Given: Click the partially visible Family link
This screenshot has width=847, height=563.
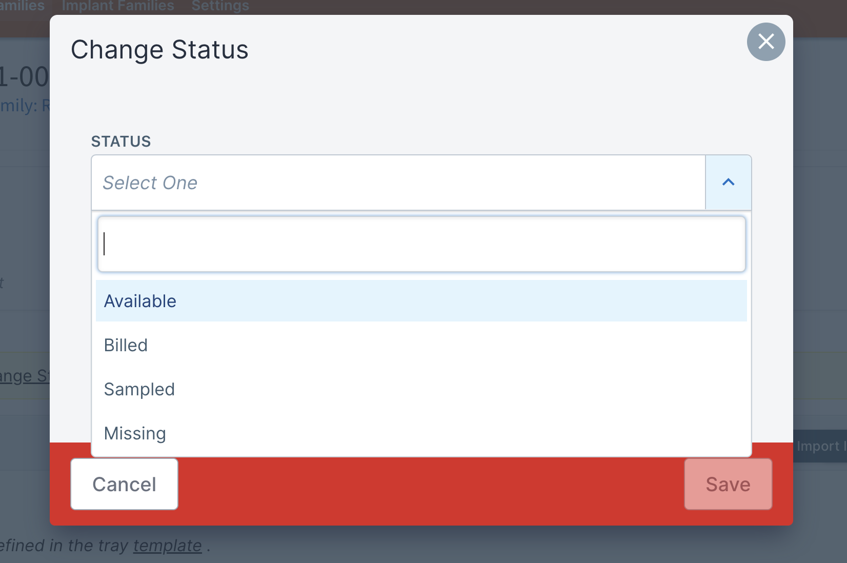Looking at the screenshot, I should (x=25, y=106).
